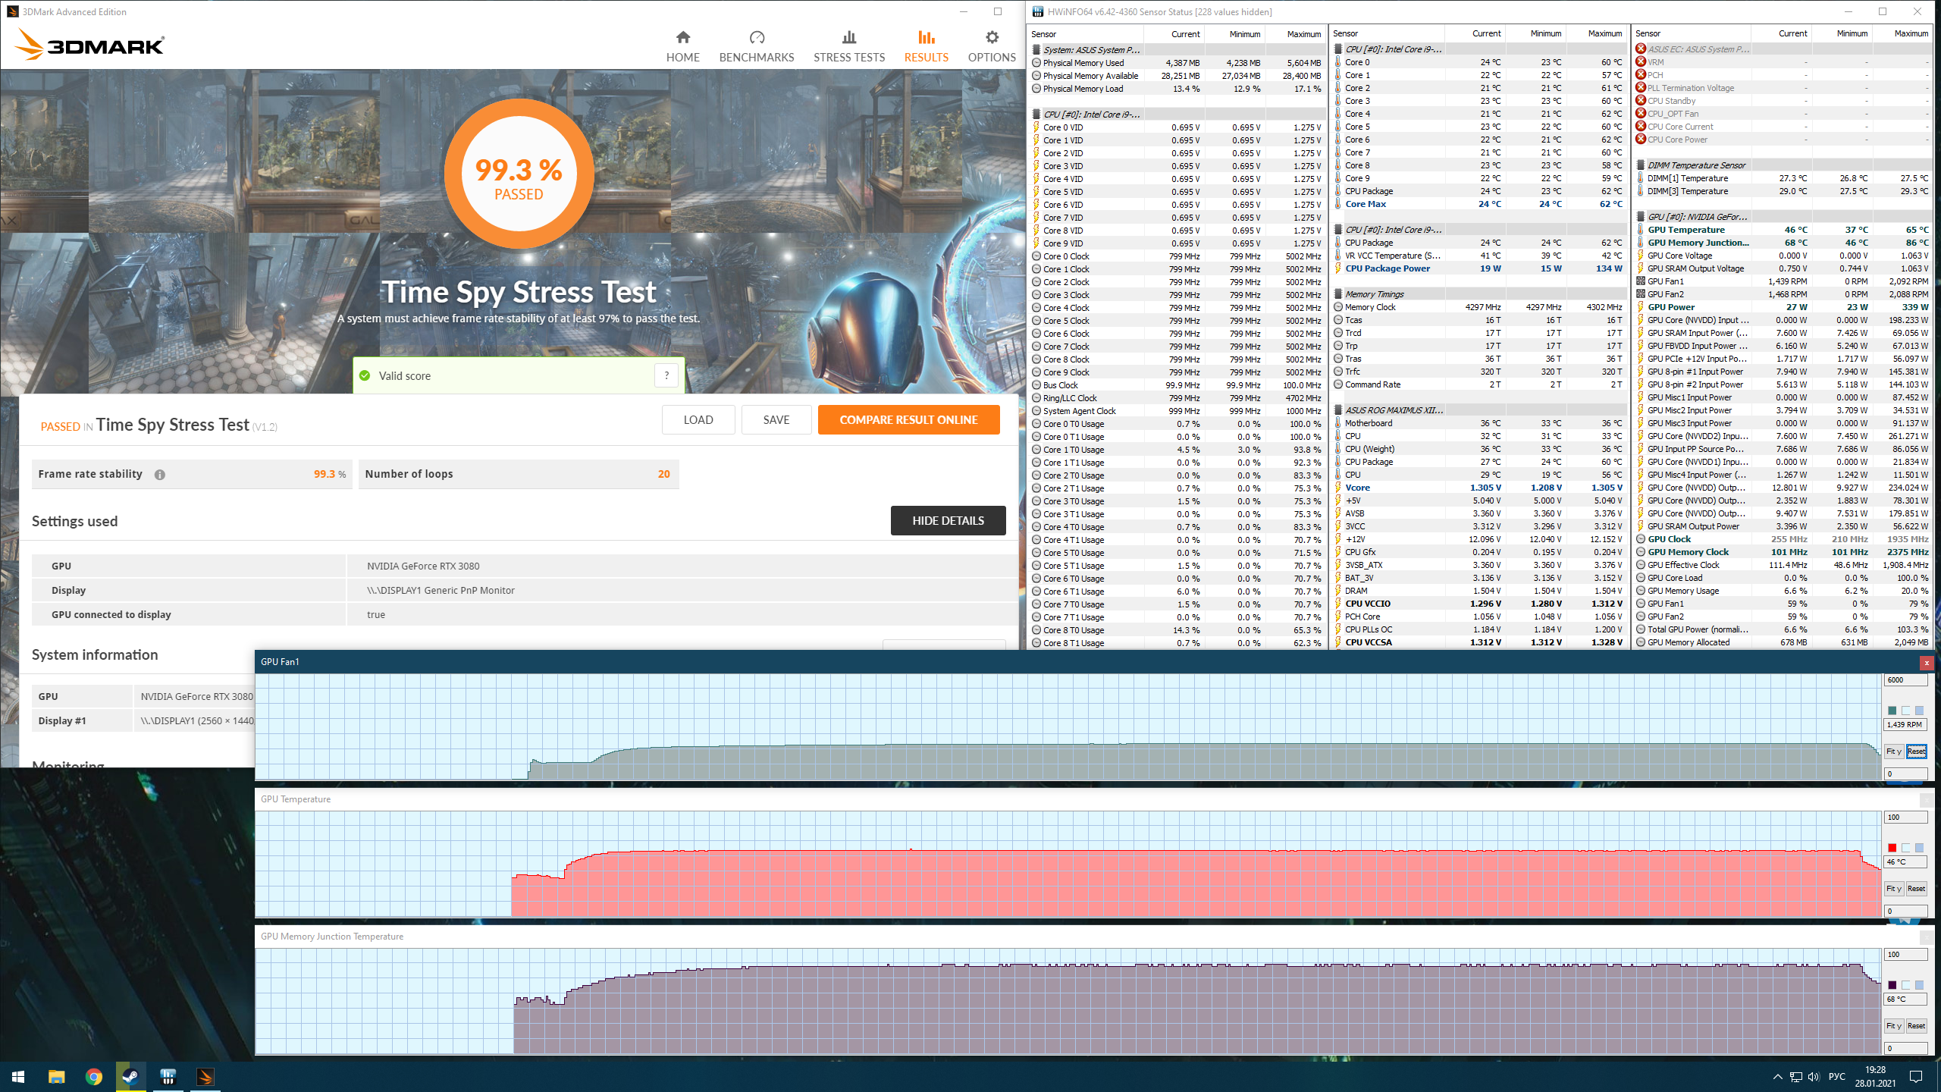Click the 3DMark logo in header
This screenshot has height=1092, width=1941.
click(x=89, y=44)
